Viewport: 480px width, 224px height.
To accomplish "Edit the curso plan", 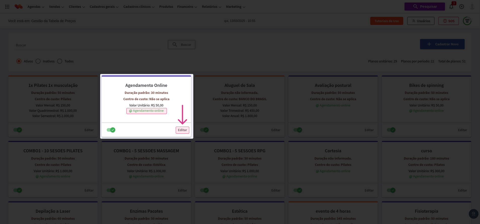I will 462,191.
